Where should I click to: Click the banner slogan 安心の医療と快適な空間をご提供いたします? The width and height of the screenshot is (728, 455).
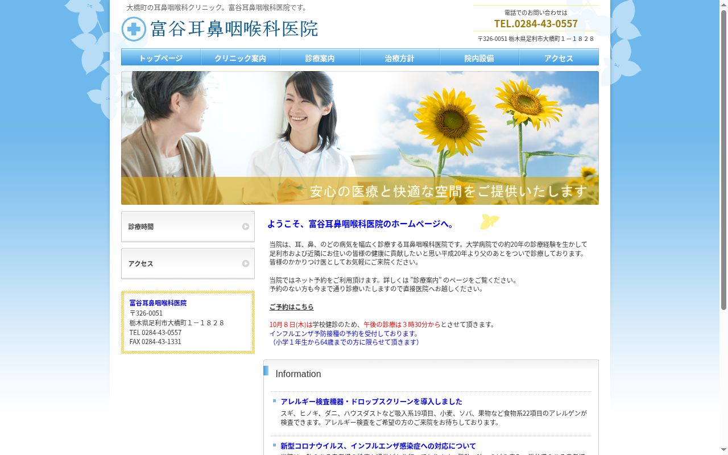click(448, 191)
